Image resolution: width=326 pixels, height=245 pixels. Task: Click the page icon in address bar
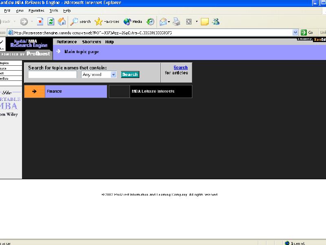pyautogui.click(x=11, y=33)
